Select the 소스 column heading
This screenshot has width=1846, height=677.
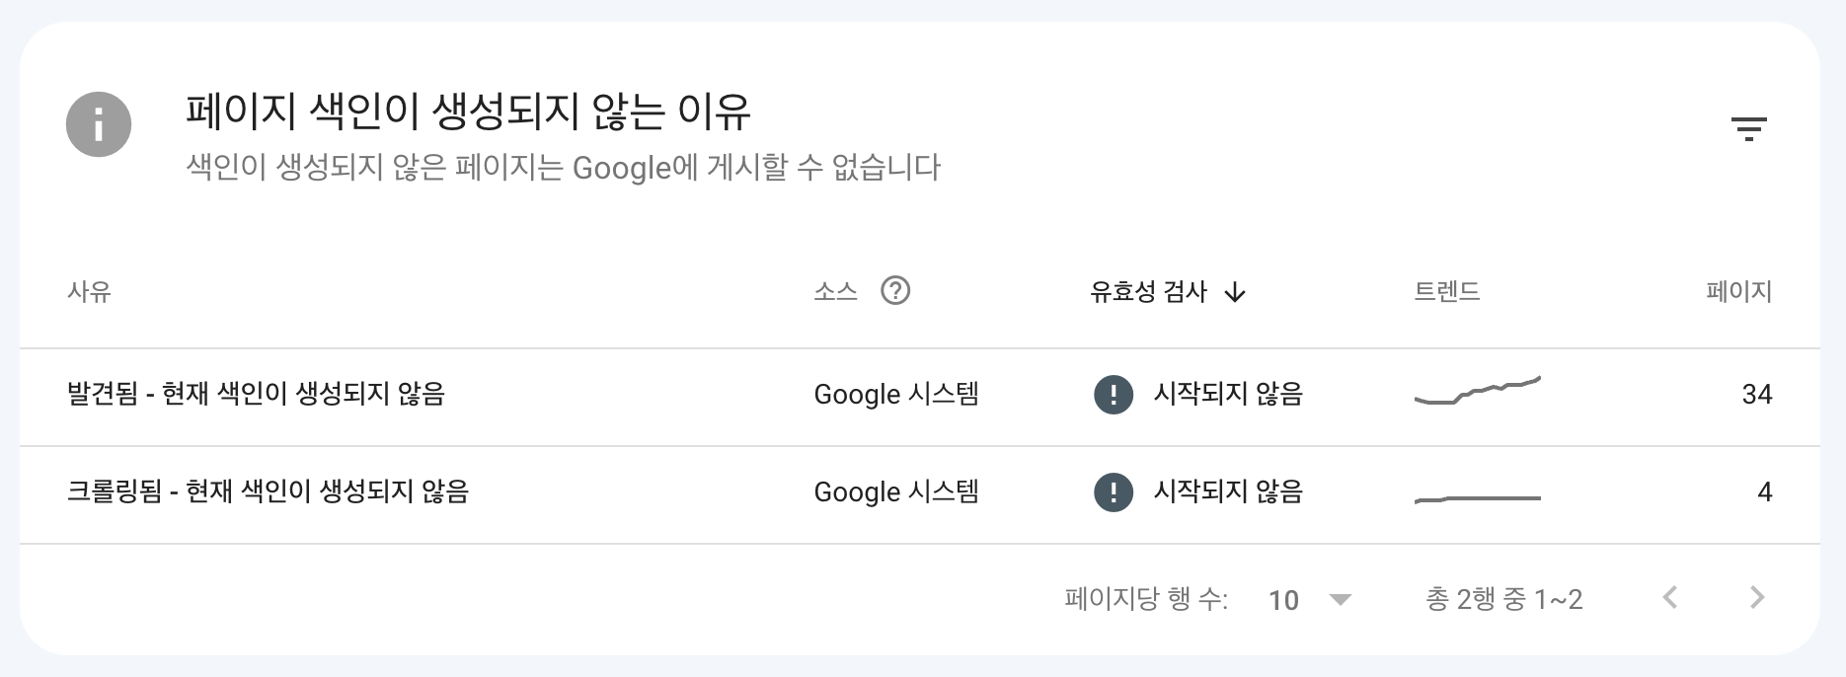(834, 290)
